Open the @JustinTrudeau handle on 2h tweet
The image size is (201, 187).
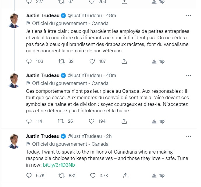pos(84,136)
